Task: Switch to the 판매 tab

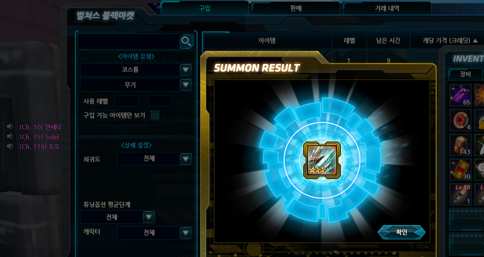Action: pyautogui.click(x=296, y=8)
